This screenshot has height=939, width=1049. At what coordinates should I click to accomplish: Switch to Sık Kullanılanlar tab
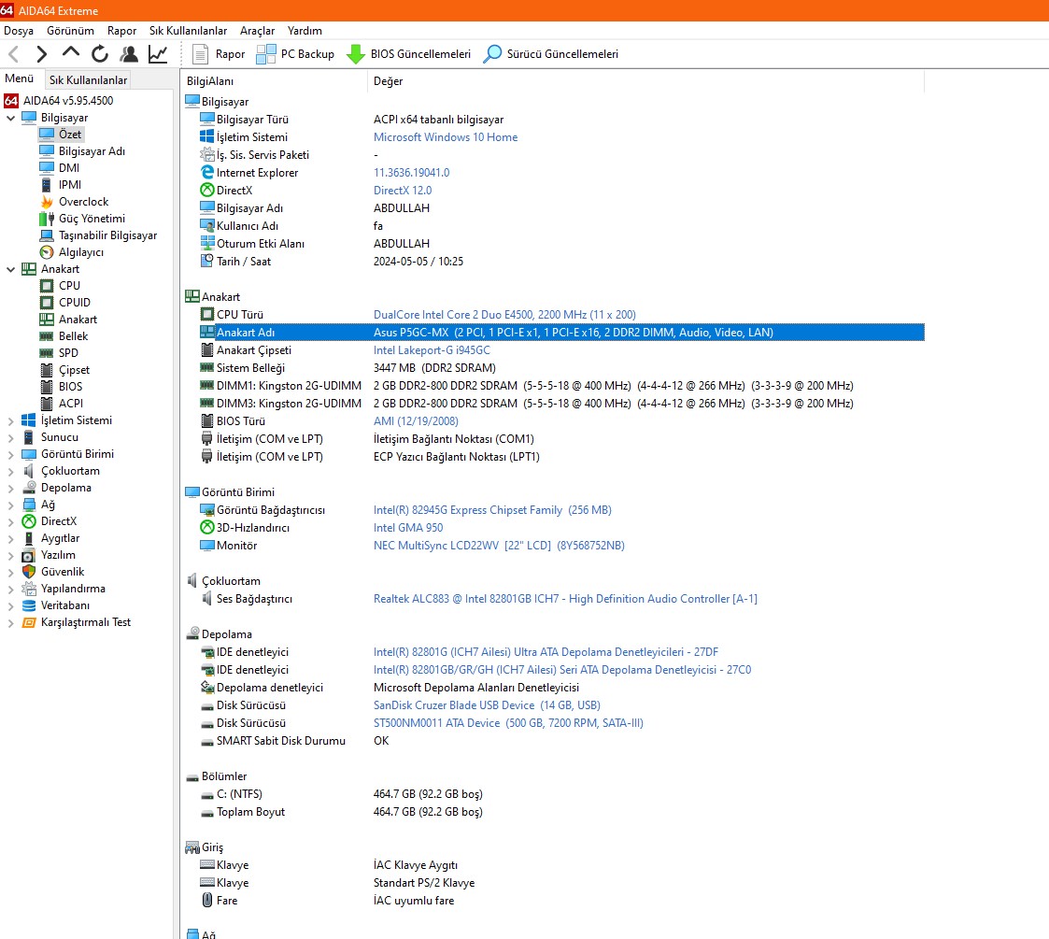[88, 80]
